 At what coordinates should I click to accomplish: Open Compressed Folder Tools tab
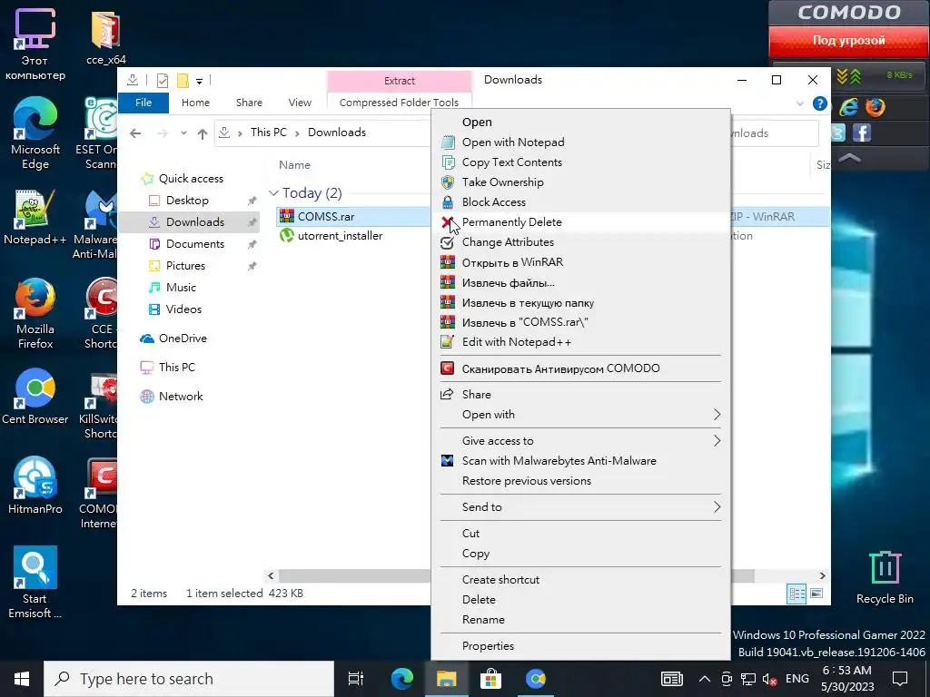pyautogui.click(x=400, y=103)
